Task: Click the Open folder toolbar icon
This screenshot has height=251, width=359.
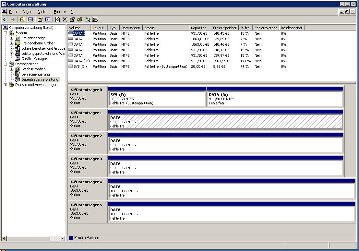Action: (80, 20)
